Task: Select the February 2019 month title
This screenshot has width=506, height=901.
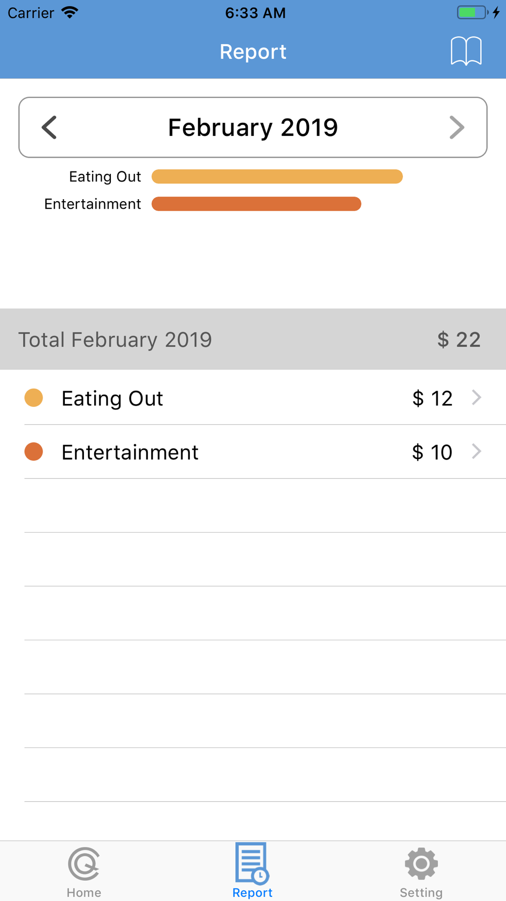Action: click(x=252, y=127)
